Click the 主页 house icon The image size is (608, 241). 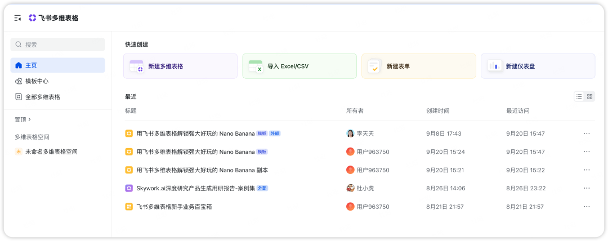(x=18, y=65)
